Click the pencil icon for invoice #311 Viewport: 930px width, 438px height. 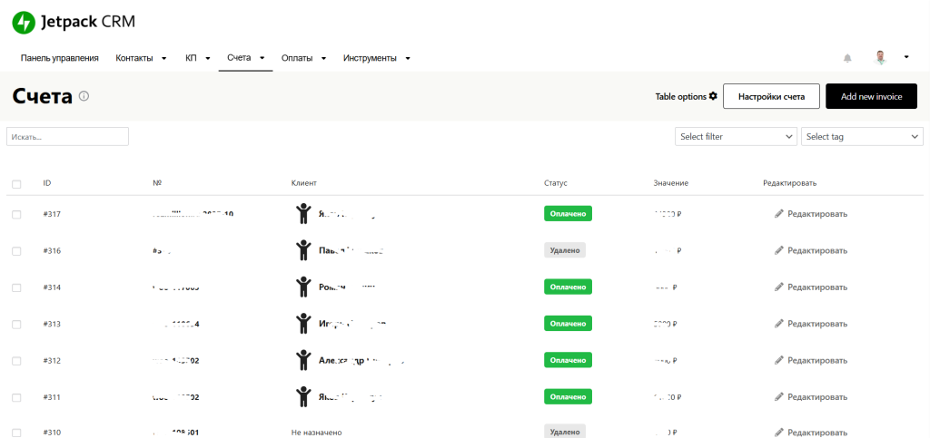(779, 397)
